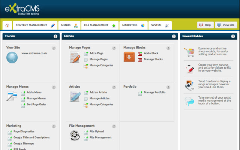Click the blue globe View Site icon
The width and height of the screenshot is (240, 150).
click(12, 57)
